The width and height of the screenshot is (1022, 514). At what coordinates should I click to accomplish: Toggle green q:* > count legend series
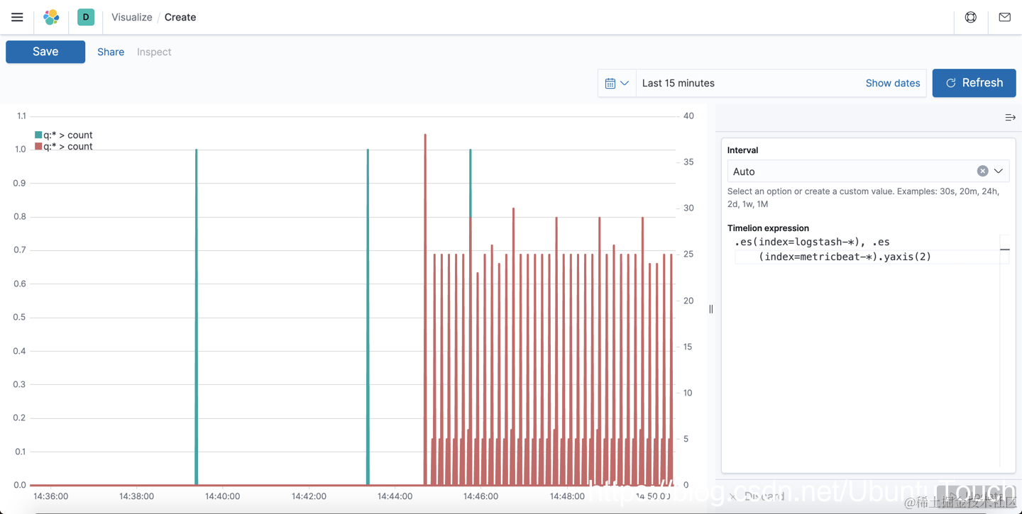point(64,135)
